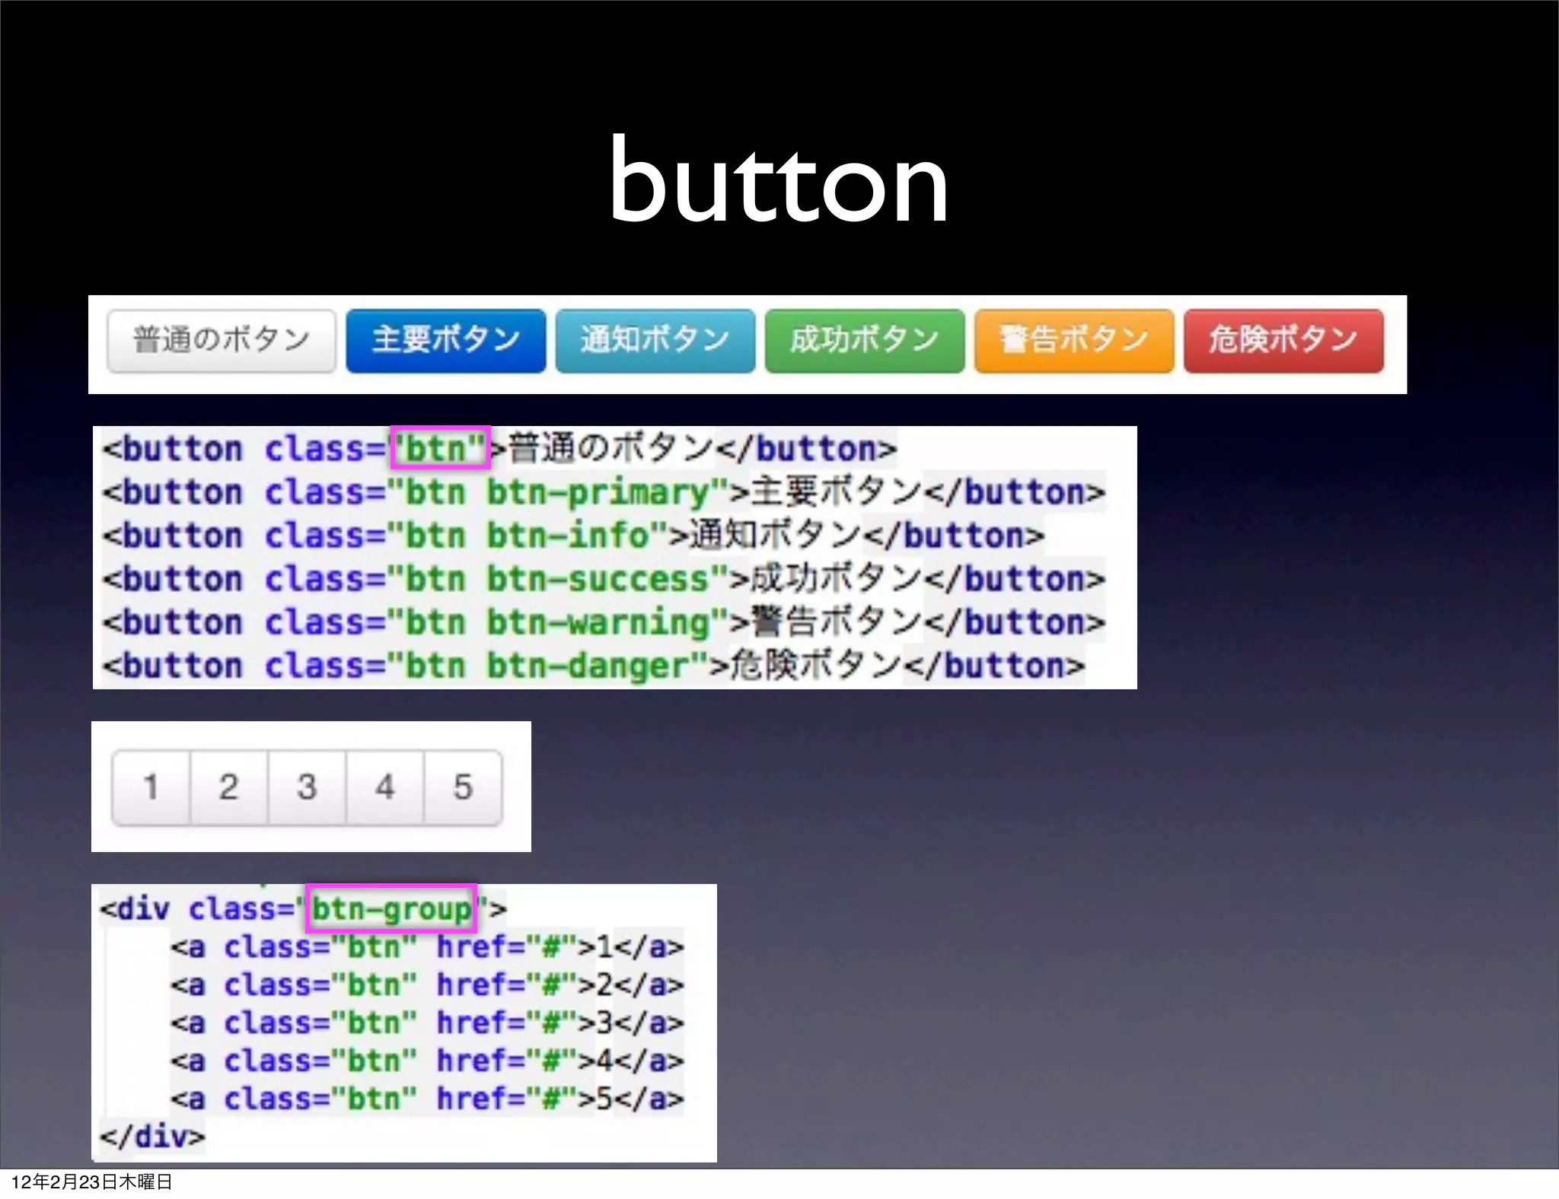Click the highlighted "btn" class text
This screenshot has width=1559, height=1199.
click(x=439, y=447)
